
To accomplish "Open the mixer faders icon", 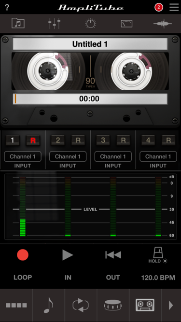I will (x=55, y=24).
